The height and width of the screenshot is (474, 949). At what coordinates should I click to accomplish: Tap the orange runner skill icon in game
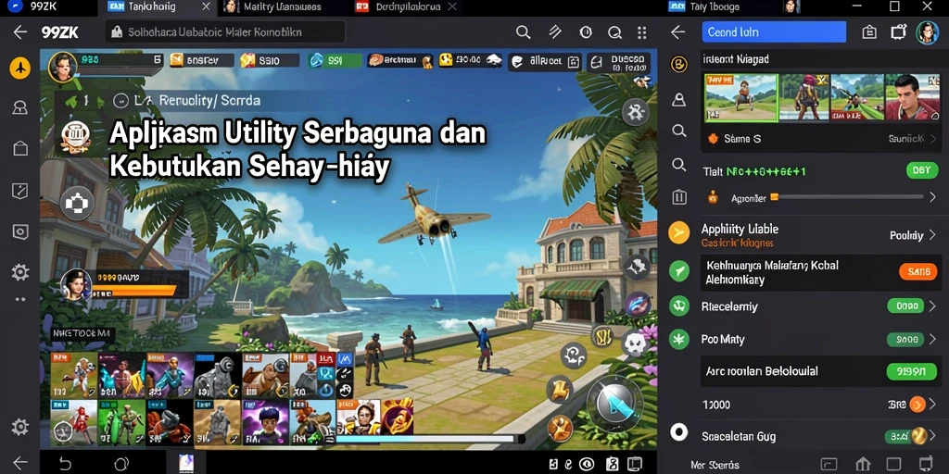point(561,429)
